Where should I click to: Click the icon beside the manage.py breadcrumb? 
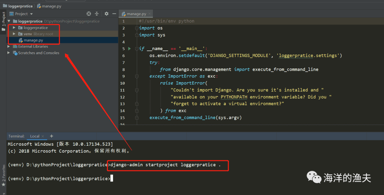point(39,6)
